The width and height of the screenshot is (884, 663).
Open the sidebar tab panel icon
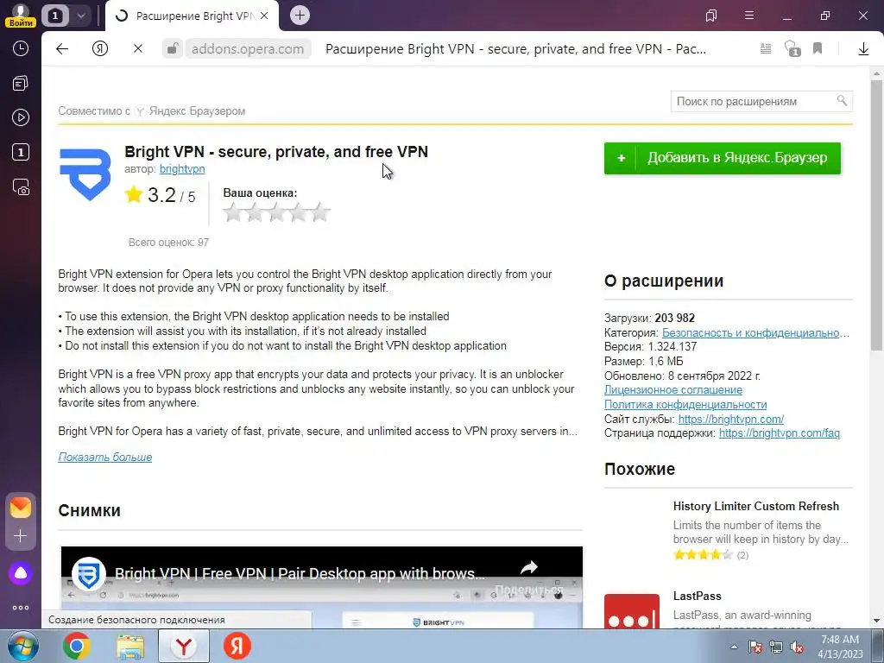[x=21, y=152]
